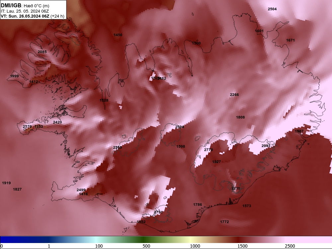
Task: Click the 1353 height value
Action: [x=39, y=126]
